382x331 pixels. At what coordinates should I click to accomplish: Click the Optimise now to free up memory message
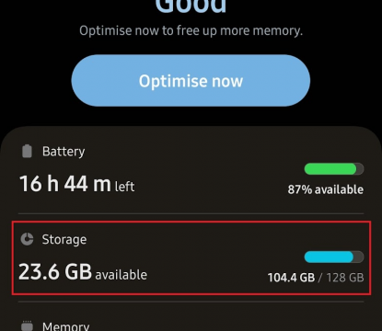click(x=191, y=30)
